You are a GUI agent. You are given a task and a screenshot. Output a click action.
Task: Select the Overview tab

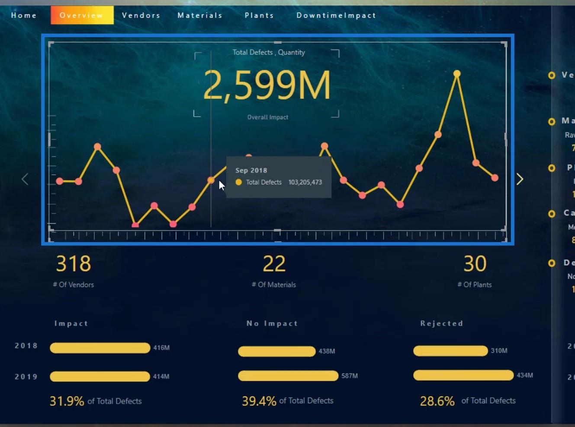pyautogui.click(x=82, y=15)
